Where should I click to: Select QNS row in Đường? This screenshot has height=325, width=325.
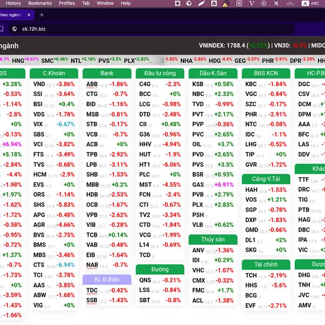[x=160, y=280]
